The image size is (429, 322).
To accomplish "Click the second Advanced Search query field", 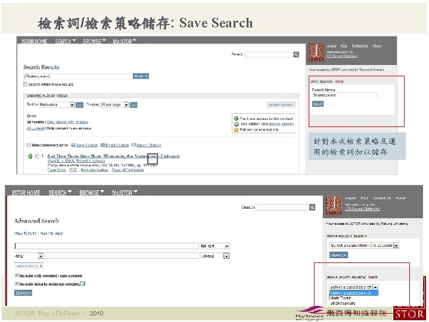I will (x=122, y=256).
